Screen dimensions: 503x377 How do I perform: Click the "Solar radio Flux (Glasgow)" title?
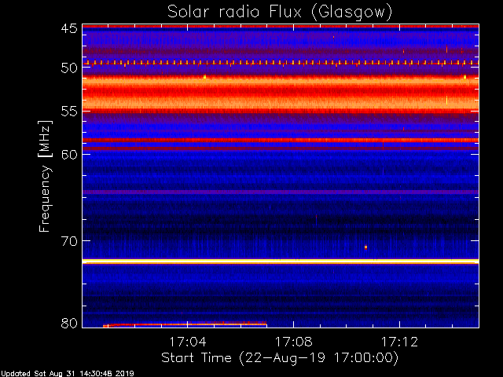[280, 13]
